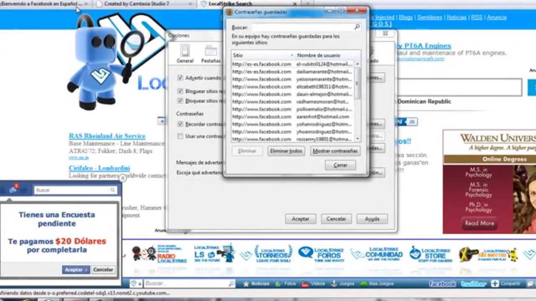
Task: Click the Mas Juegos icon in toolbar
Action: (363, 283)
